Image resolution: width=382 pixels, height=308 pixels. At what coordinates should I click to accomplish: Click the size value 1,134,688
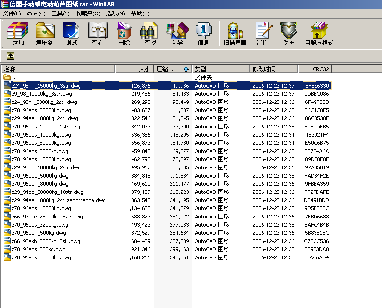click(x=138, y=208)
